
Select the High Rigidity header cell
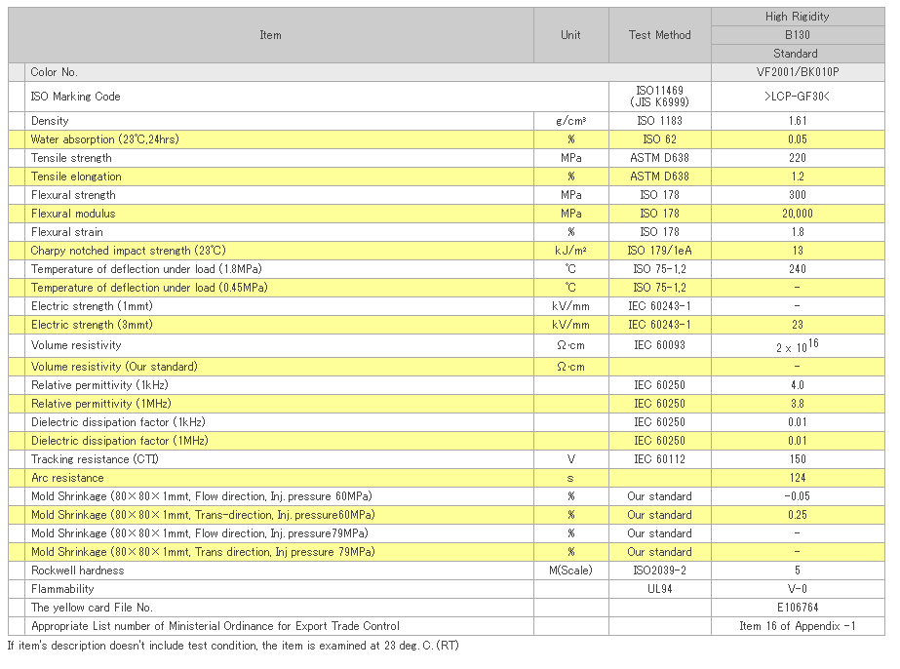pyautogui.click(x=797, y=17)
